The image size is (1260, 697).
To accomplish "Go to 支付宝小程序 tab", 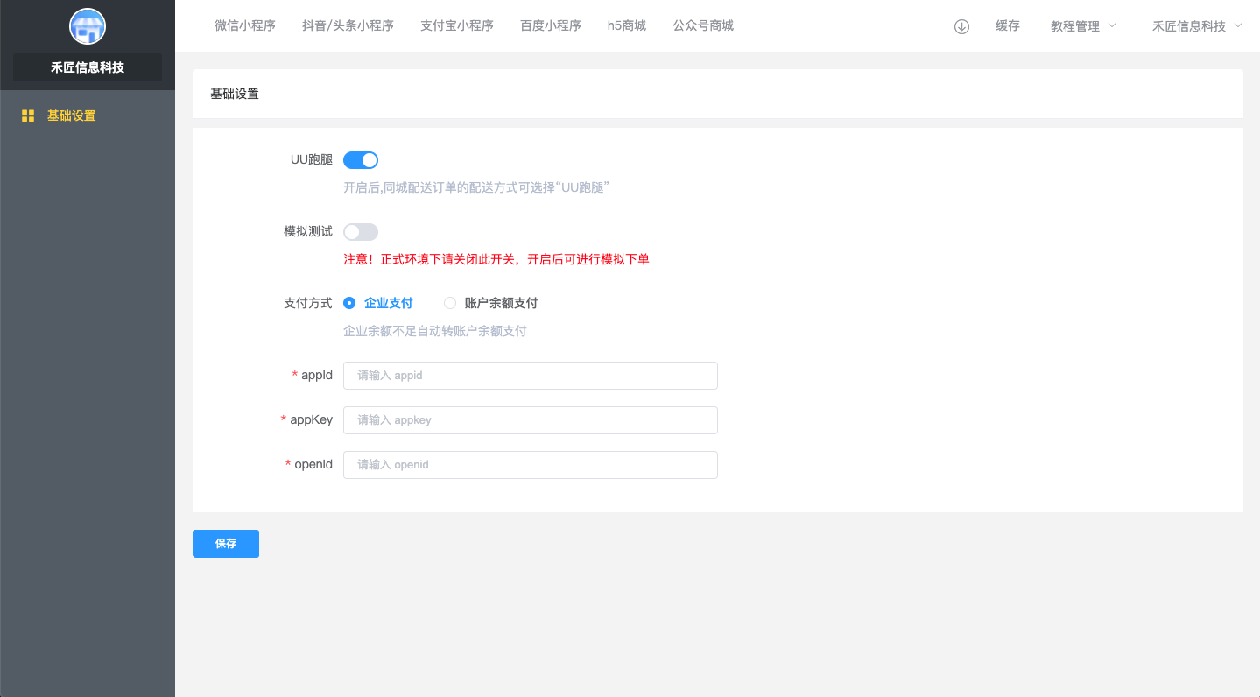I will tap(457, 25).
